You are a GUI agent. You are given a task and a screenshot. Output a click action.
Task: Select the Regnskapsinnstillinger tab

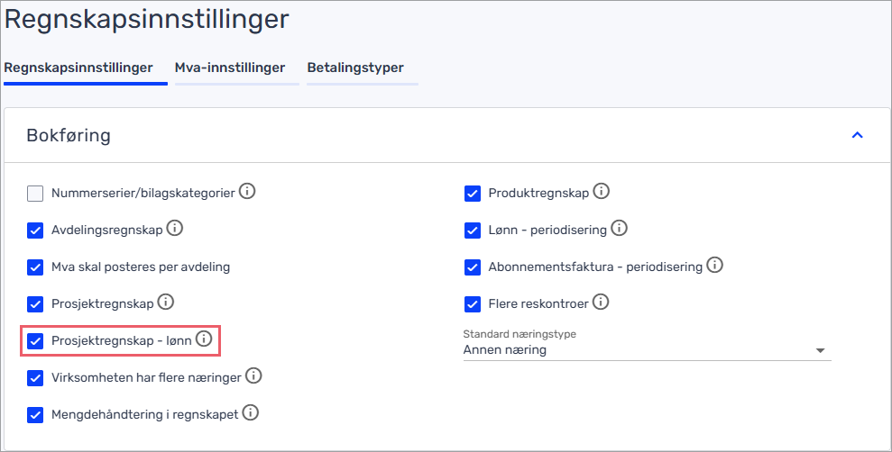click(78, 68)
